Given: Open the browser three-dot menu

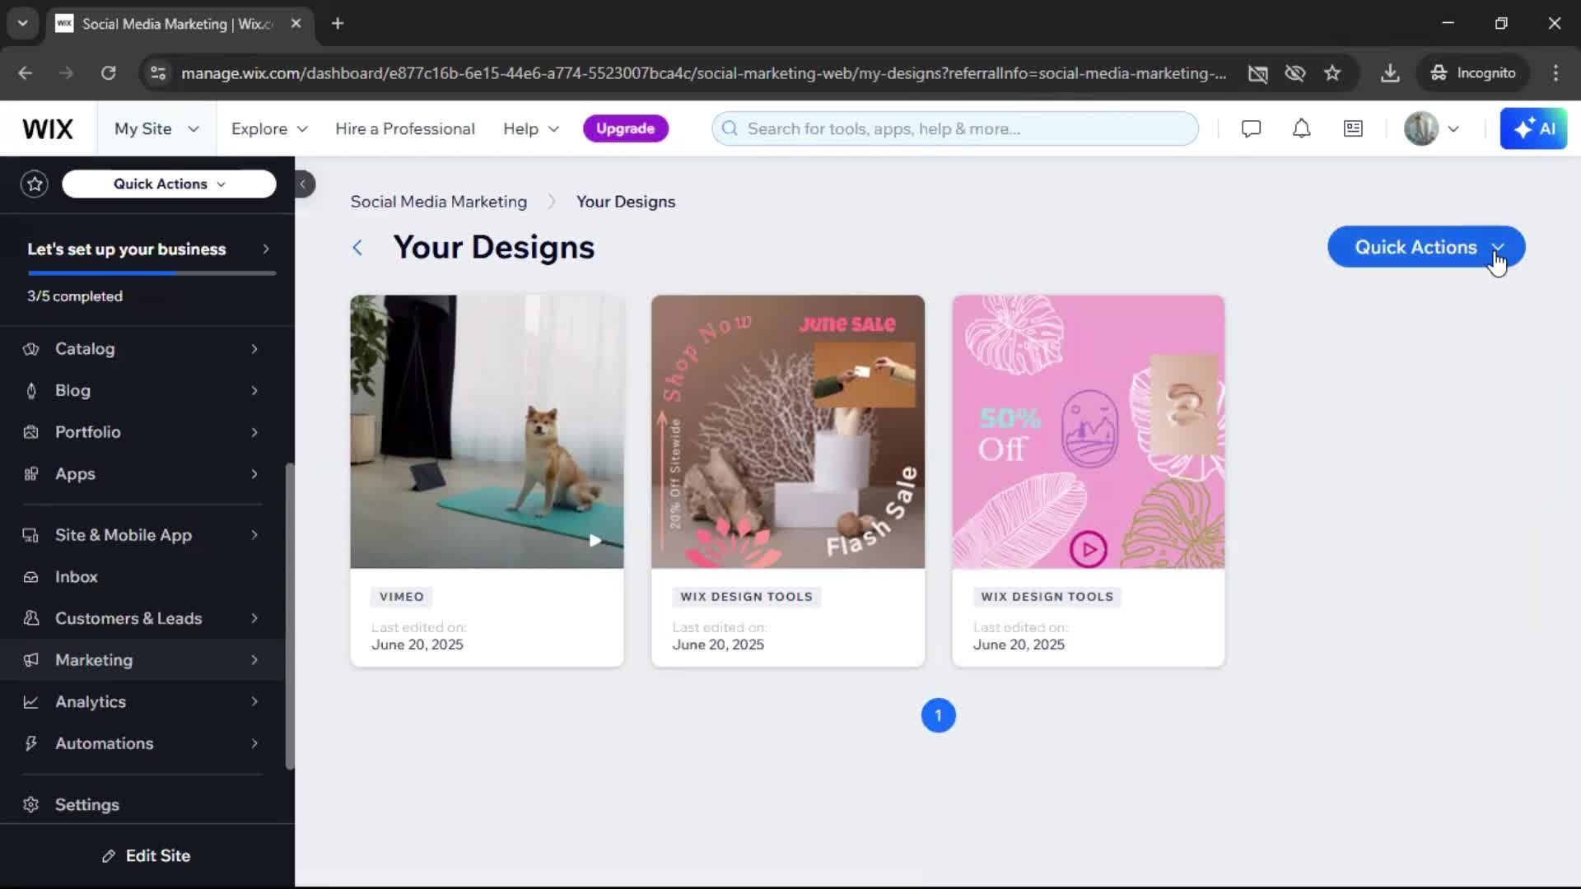Looking at the screenshot, I should 1555,73.
